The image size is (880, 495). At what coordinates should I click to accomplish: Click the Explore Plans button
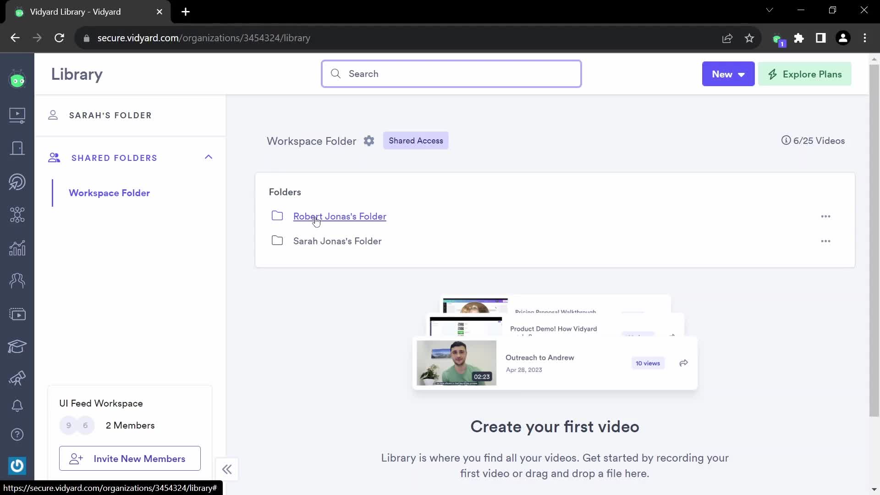804,74
